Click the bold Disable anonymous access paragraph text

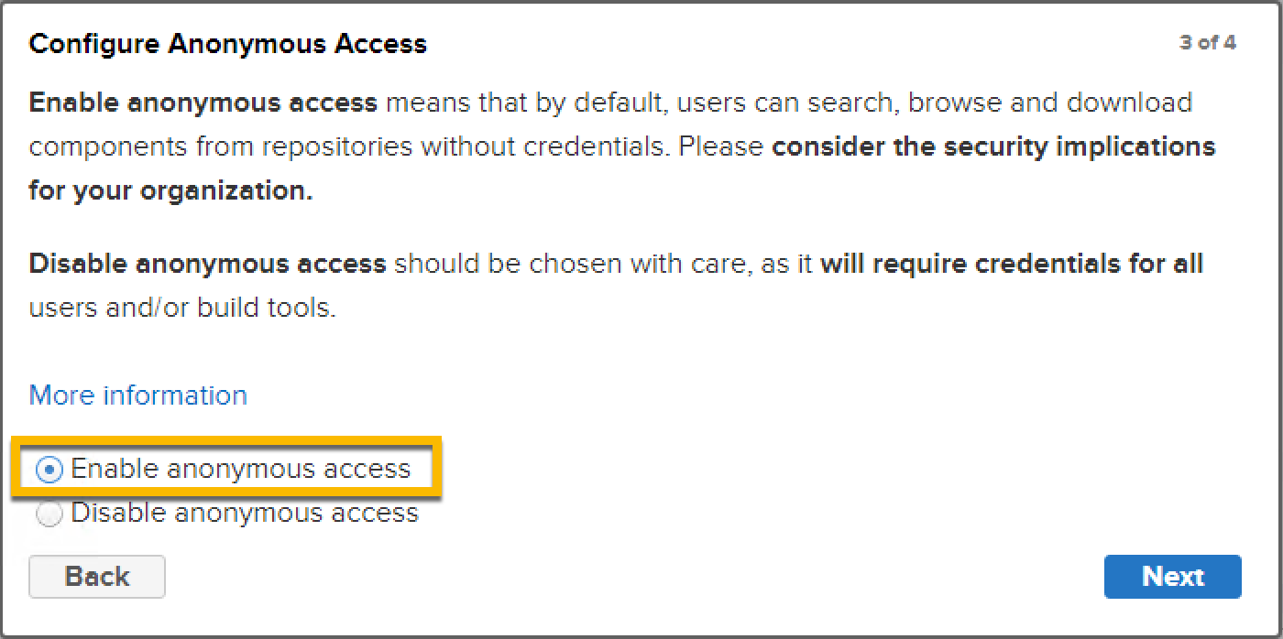pos(208,265)
